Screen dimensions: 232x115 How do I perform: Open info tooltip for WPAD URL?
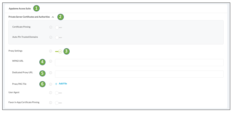pyautogui.click(x=51, y=61)
